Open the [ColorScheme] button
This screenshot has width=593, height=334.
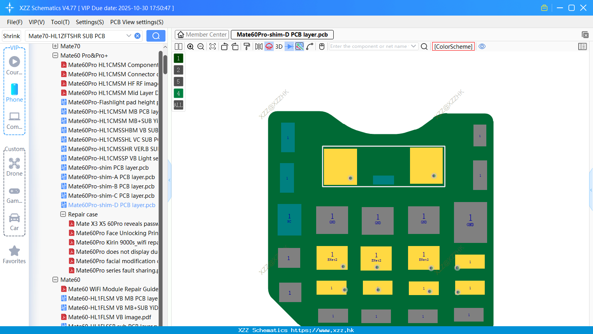coord(453,46)
